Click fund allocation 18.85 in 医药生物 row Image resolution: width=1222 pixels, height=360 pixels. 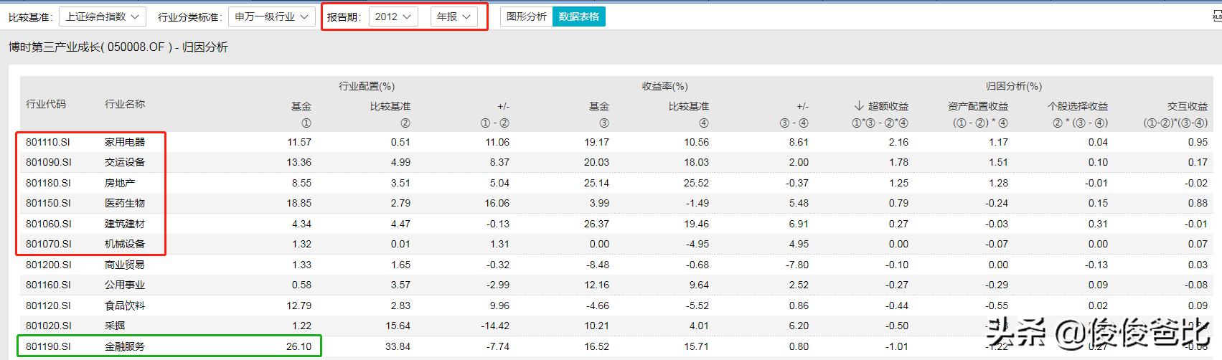click(299, 203)
